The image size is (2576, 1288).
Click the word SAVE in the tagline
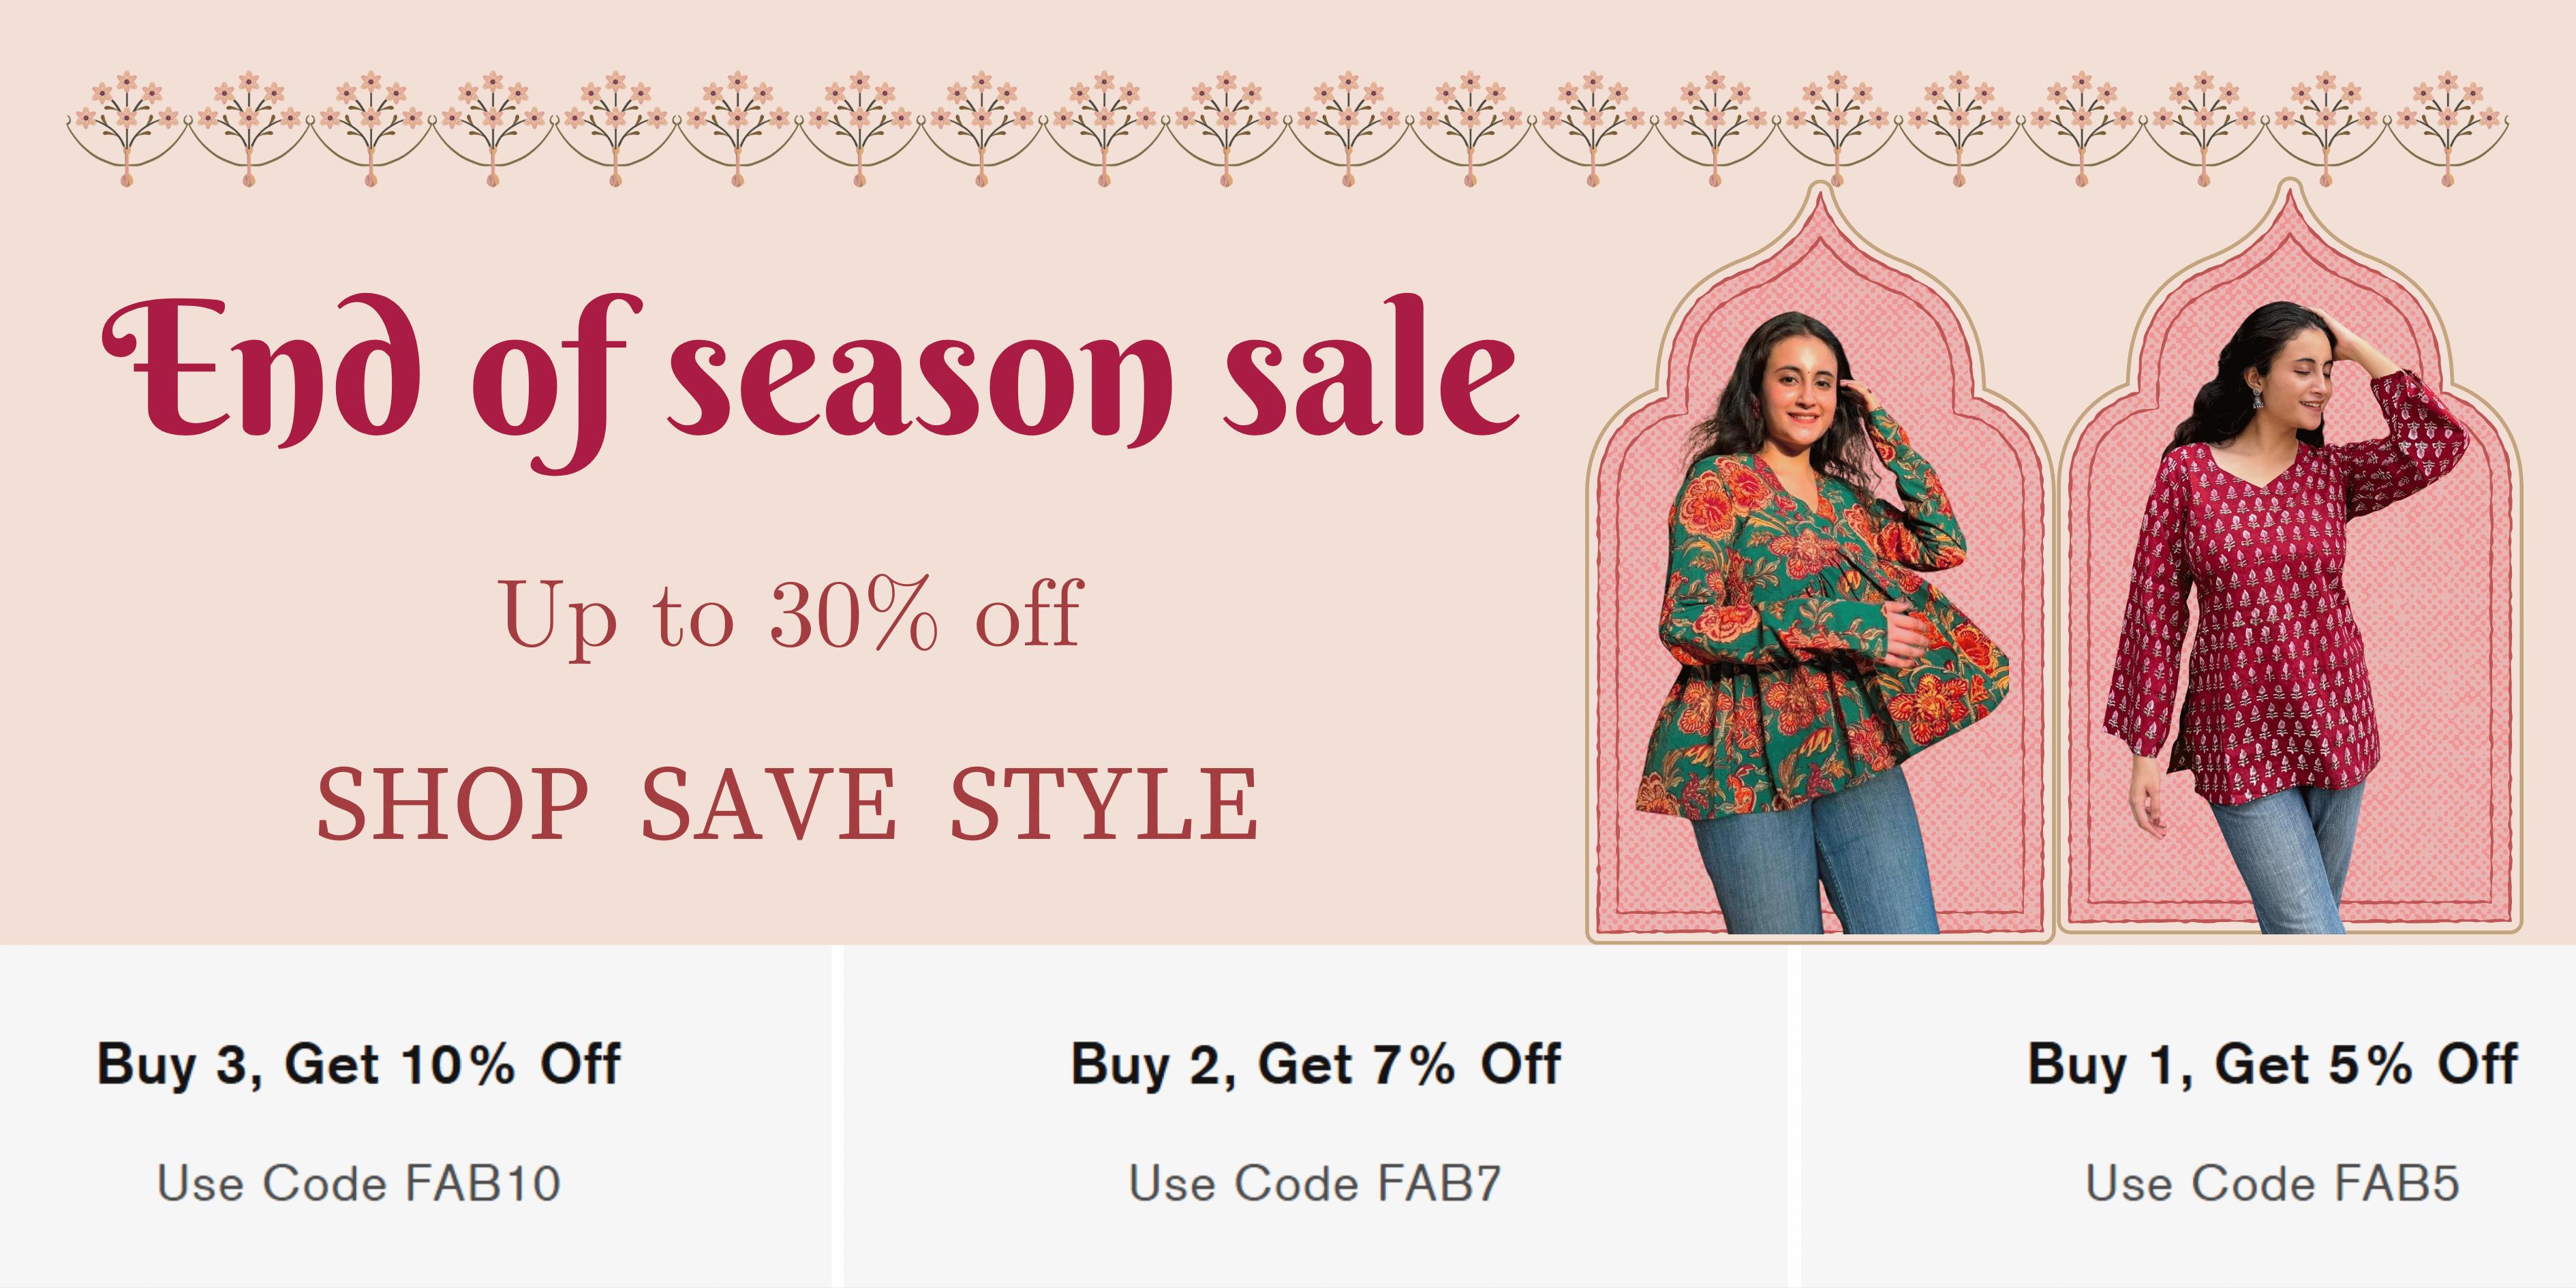click(x=768, y=803)
